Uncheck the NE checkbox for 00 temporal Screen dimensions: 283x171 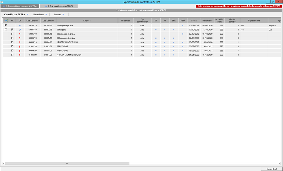click(x=12, y=30)
